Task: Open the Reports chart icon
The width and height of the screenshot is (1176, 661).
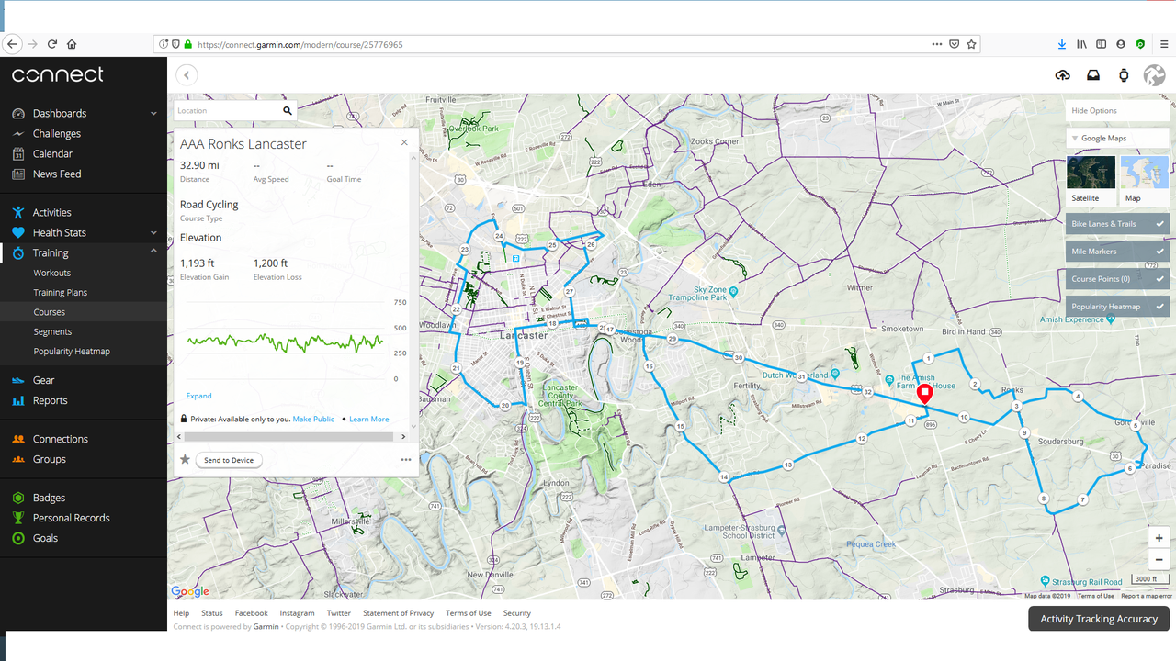Action: [18, 400]
